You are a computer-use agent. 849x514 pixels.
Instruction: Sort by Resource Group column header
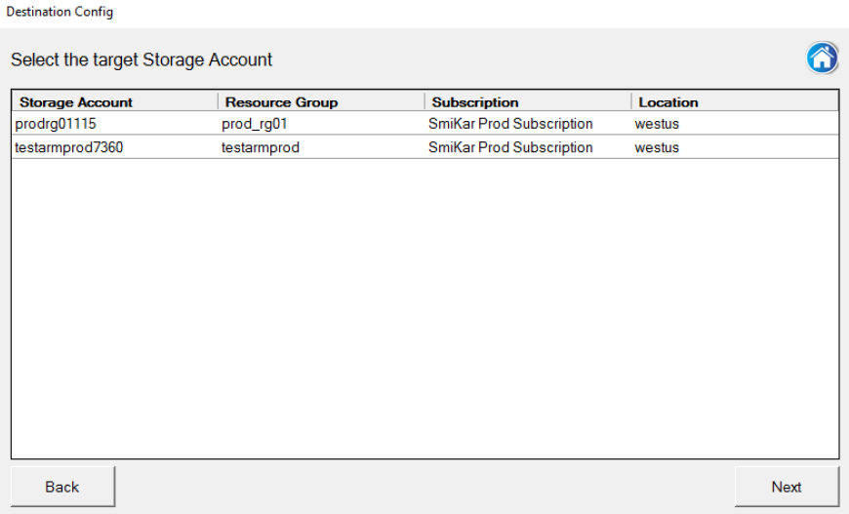pyautogui.click(x=322, y=101)
